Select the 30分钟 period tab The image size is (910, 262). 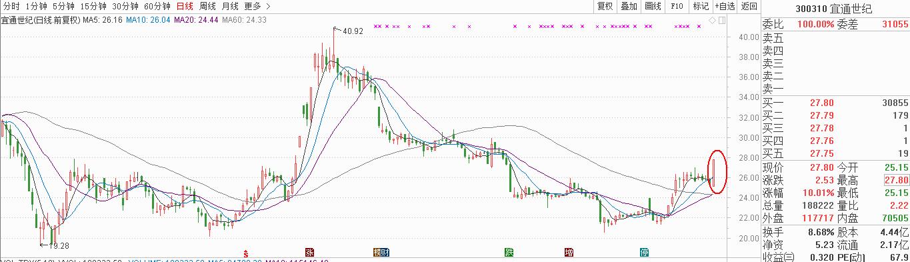point(125,6)
